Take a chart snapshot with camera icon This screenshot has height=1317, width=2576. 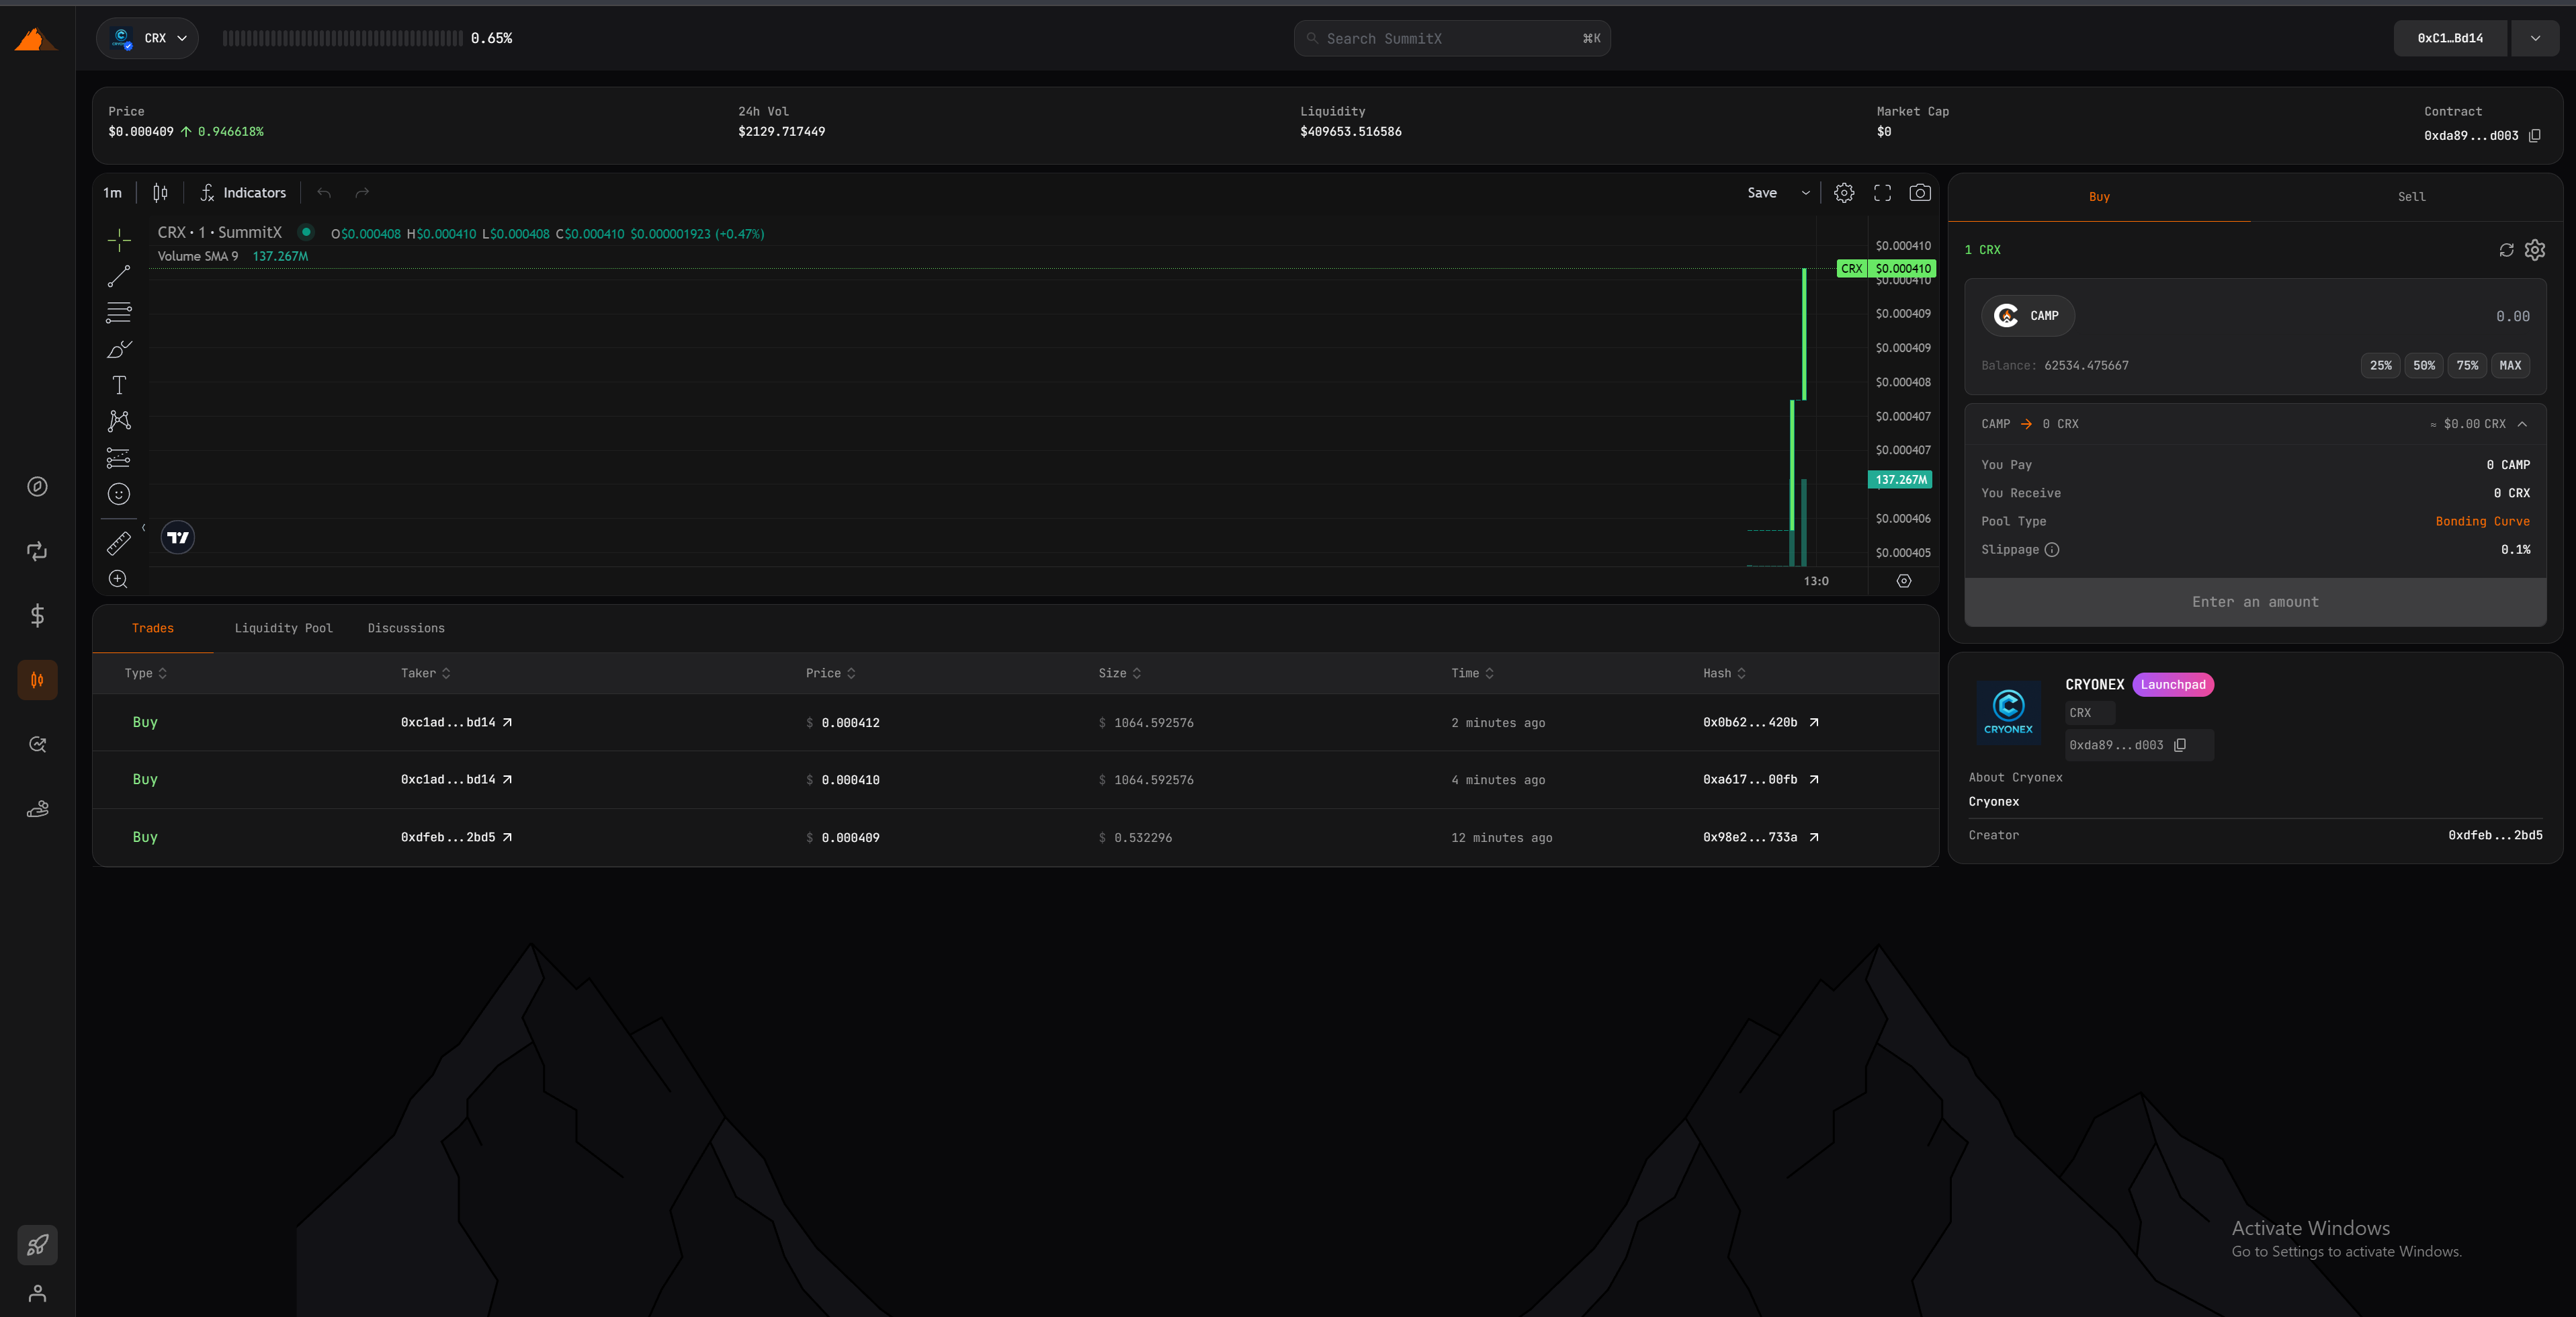pos(1919,193)
